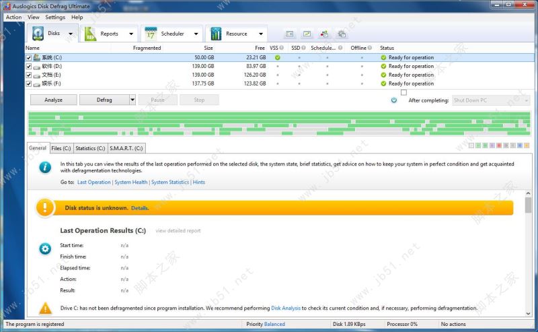This screenshot has width=538, height=332.
Task: Click the green status icon for drive D:
Action: (383, 66)
